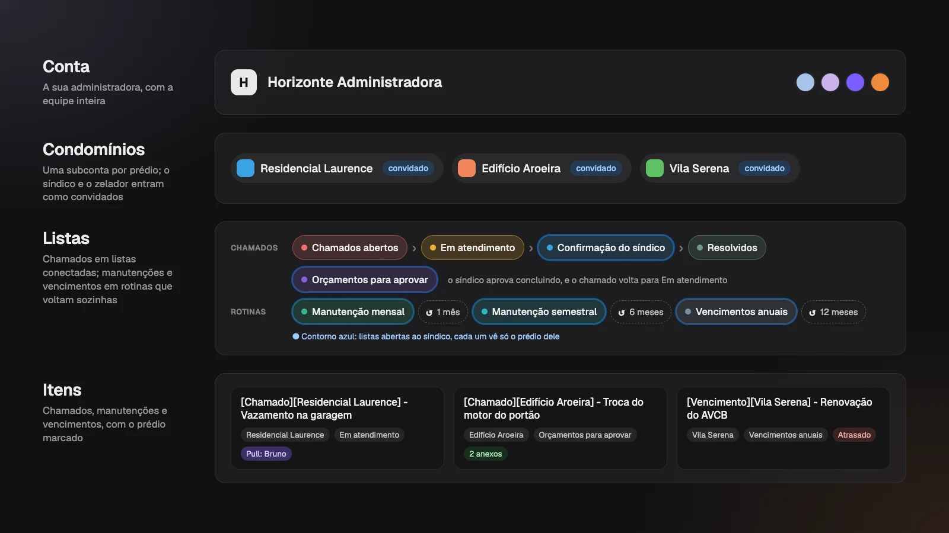Screen dimensions: 949x533
Task: Click the green Vila Serena square icon
Action: click(655, 168)
